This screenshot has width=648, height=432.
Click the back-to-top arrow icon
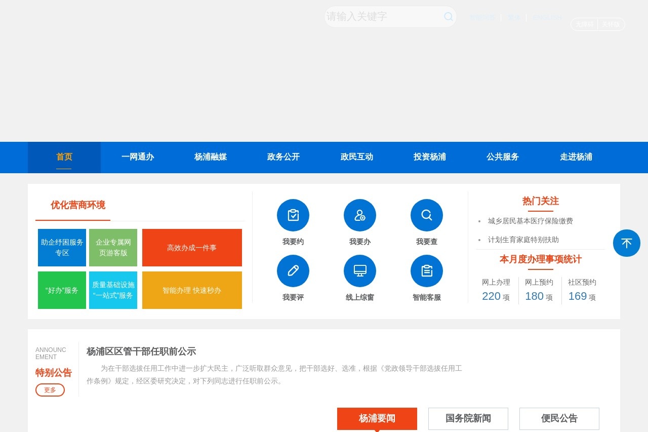point(626,243)
